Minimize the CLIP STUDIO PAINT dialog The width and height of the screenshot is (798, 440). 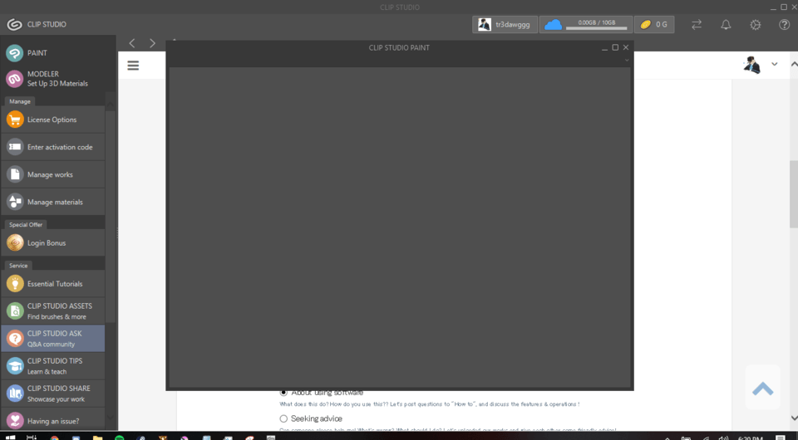[604, 48]
